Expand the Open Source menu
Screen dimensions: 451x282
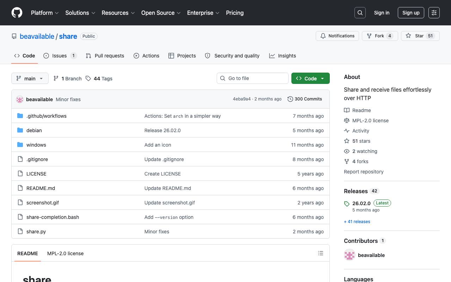tap(161, 13)
